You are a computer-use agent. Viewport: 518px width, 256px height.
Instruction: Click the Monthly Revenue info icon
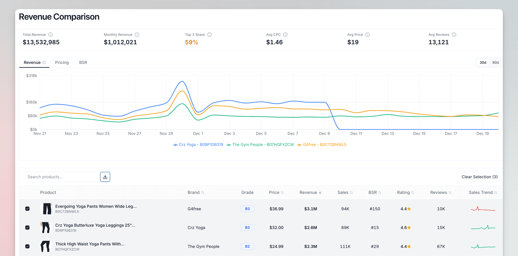pos(137,35)
